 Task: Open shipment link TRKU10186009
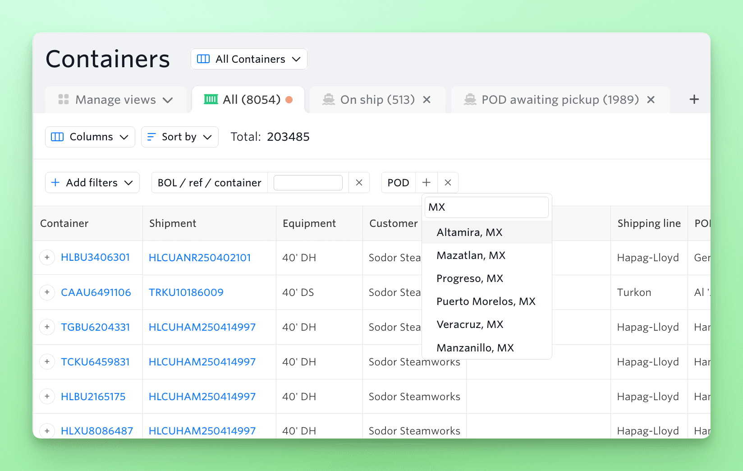click(x=186, y=292)
